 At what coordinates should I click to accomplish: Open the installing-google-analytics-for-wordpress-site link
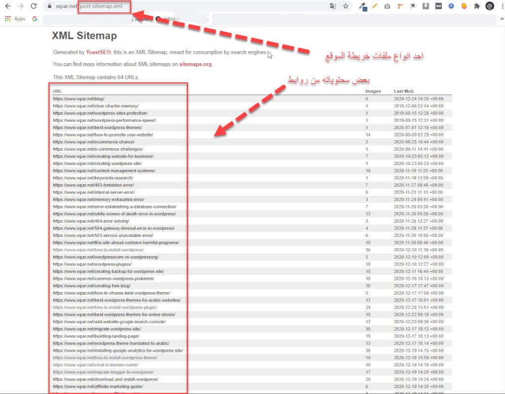(x=118, y=351)
